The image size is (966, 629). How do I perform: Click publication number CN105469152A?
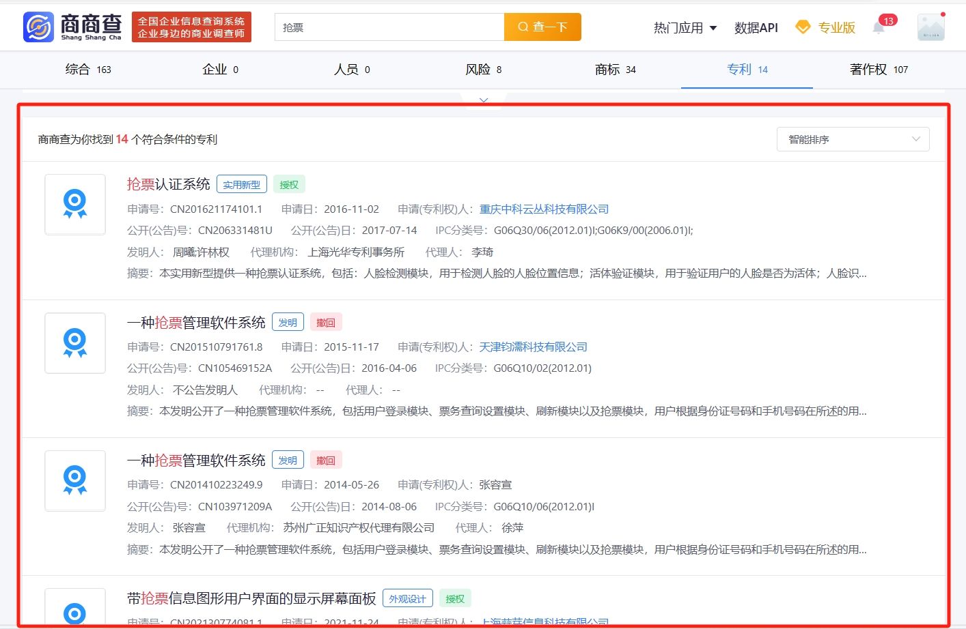coord(235,368)
